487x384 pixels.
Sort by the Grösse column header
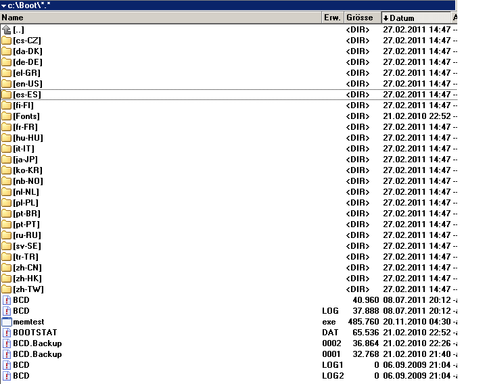click(363, 18)
